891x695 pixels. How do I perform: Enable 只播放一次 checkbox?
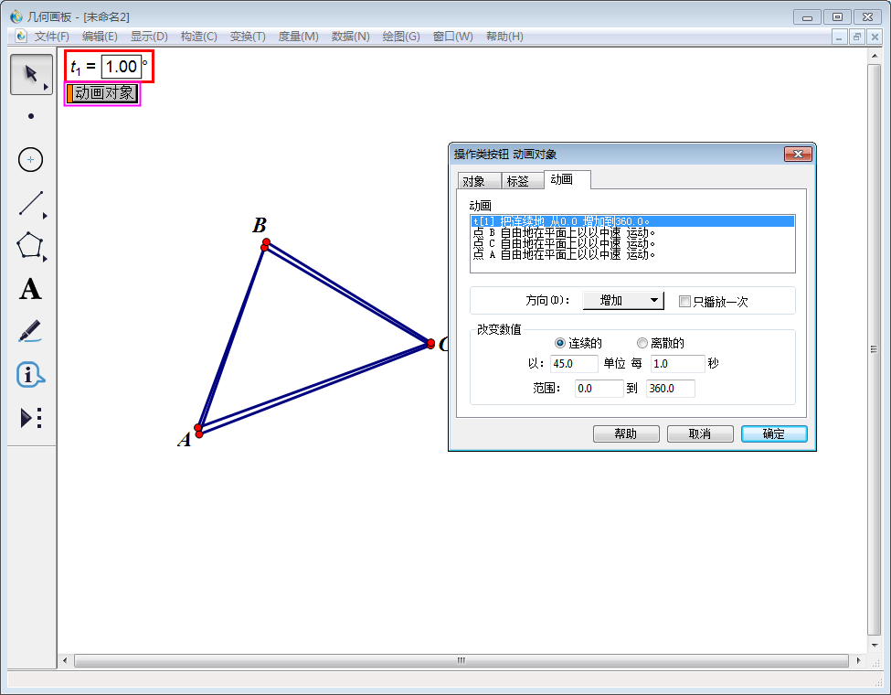click(x=684, y=302)
